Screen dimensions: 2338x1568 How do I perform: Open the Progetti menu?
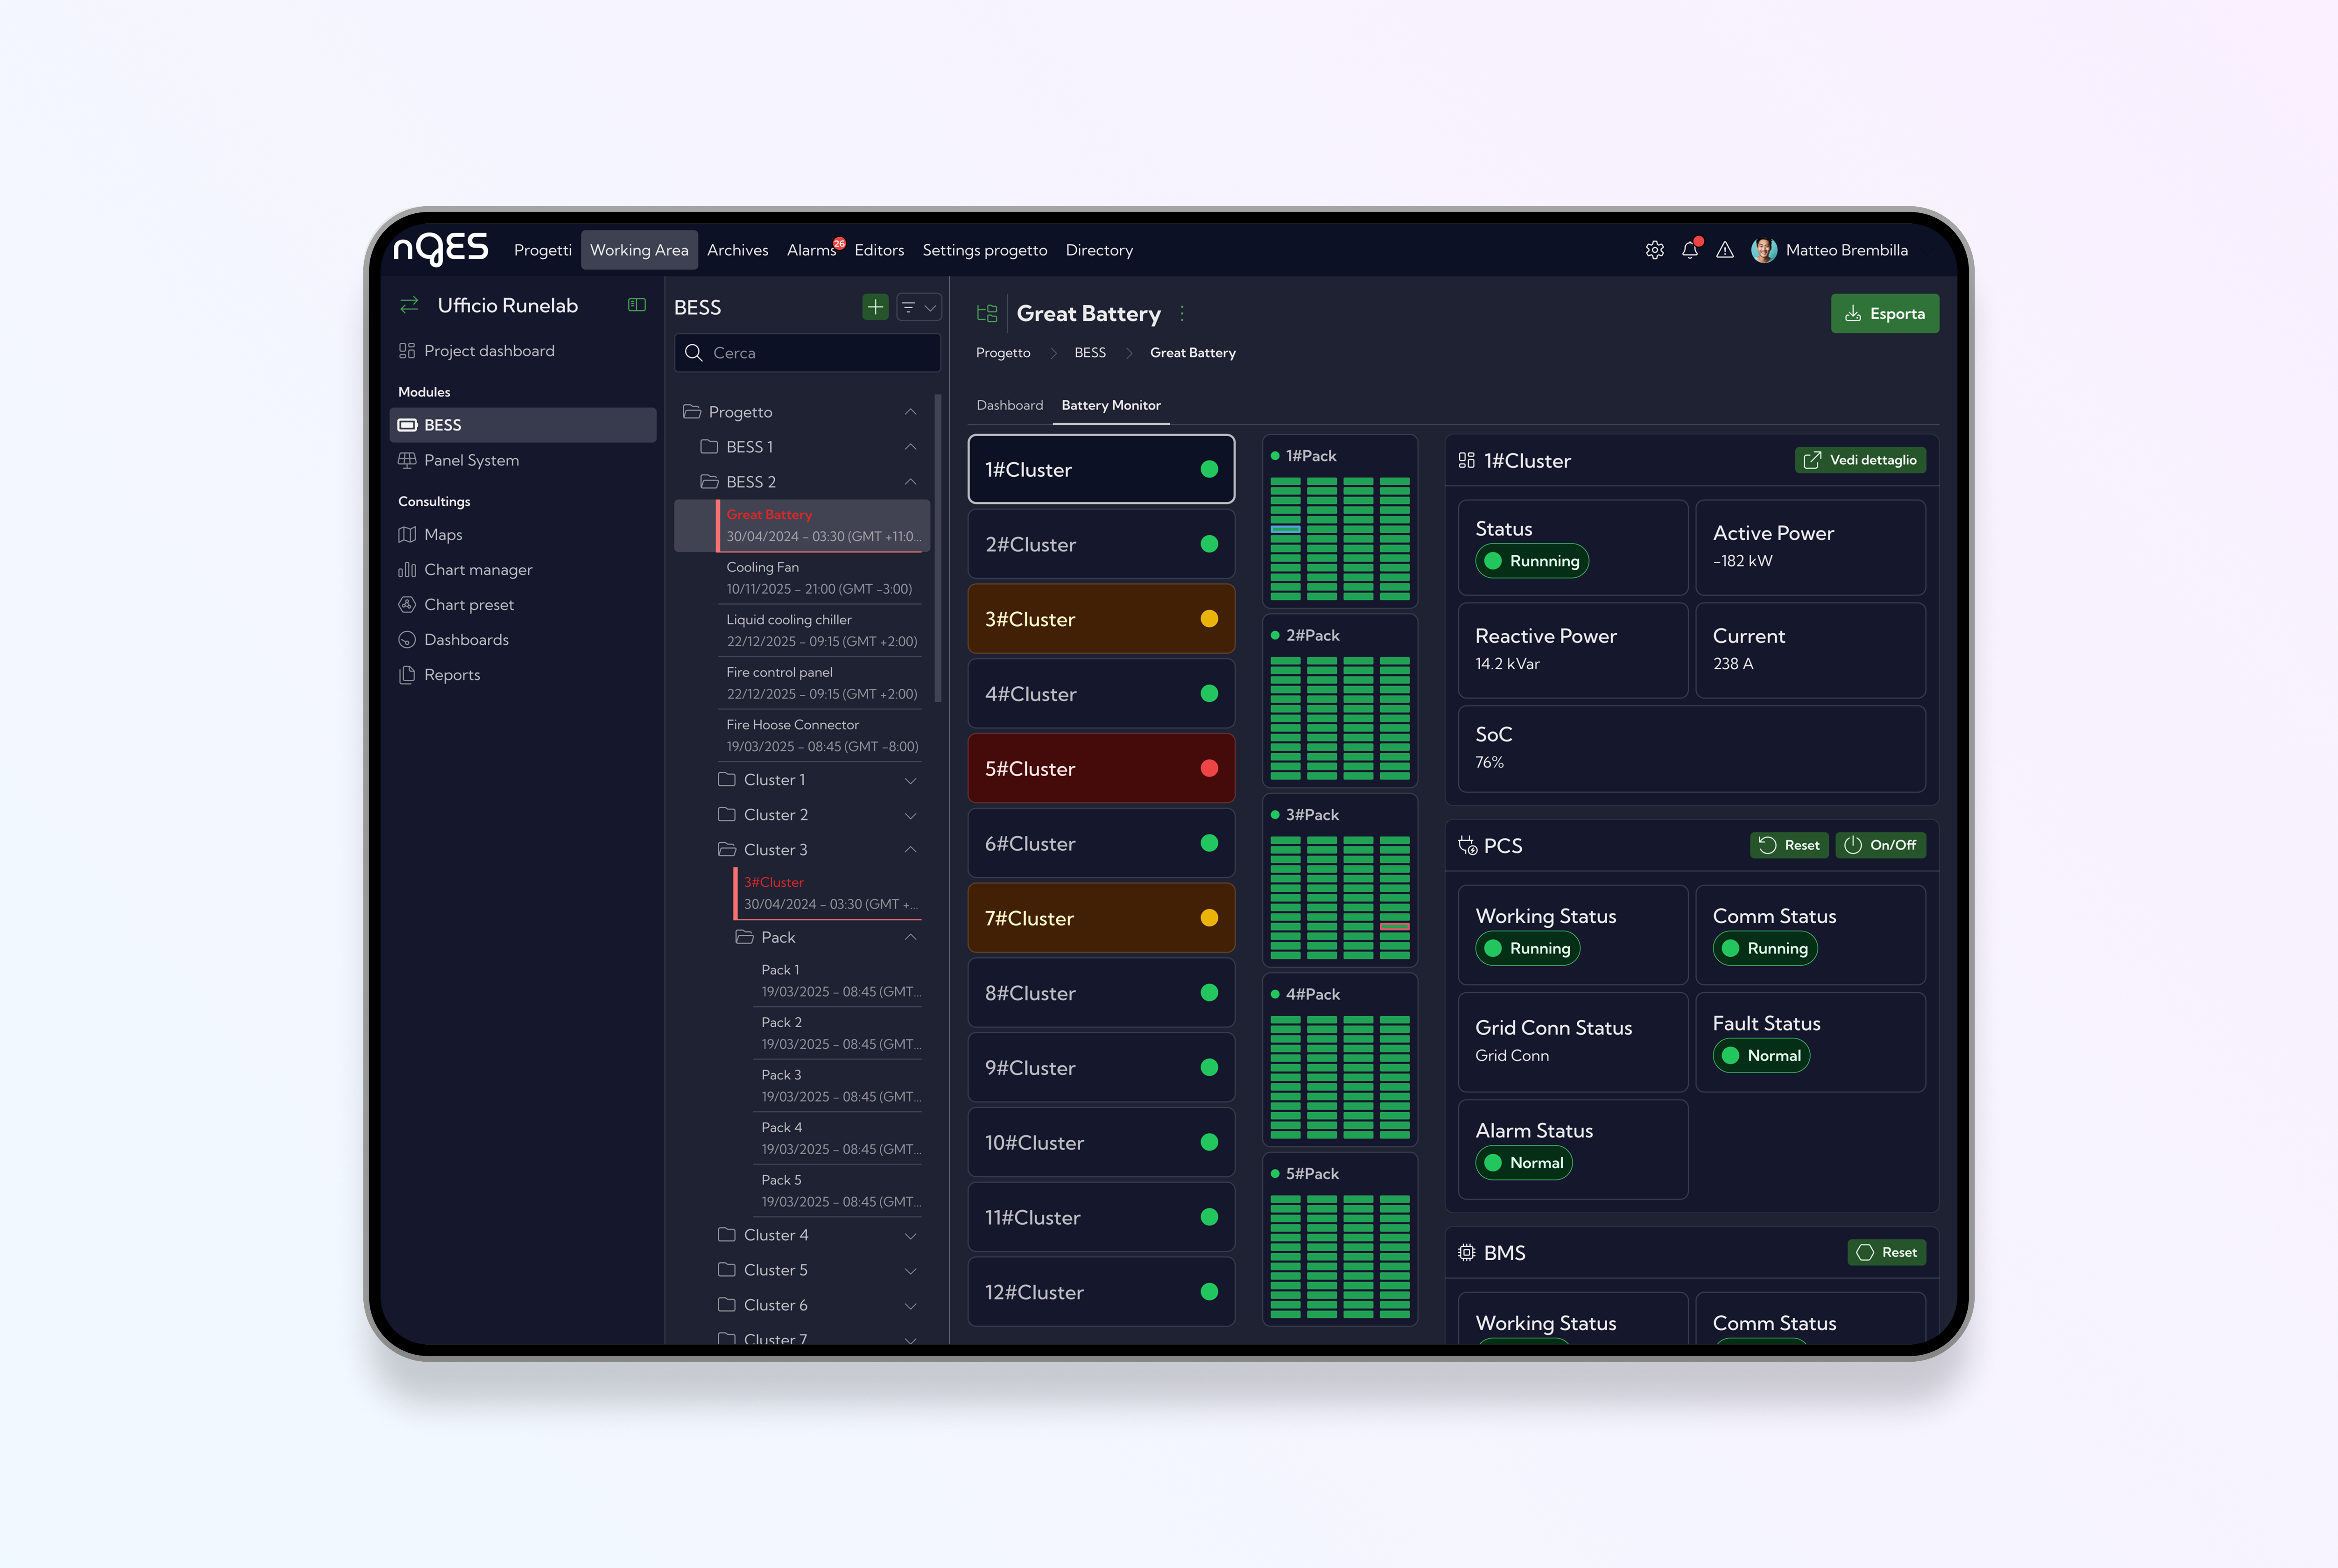tap(543, 250)
